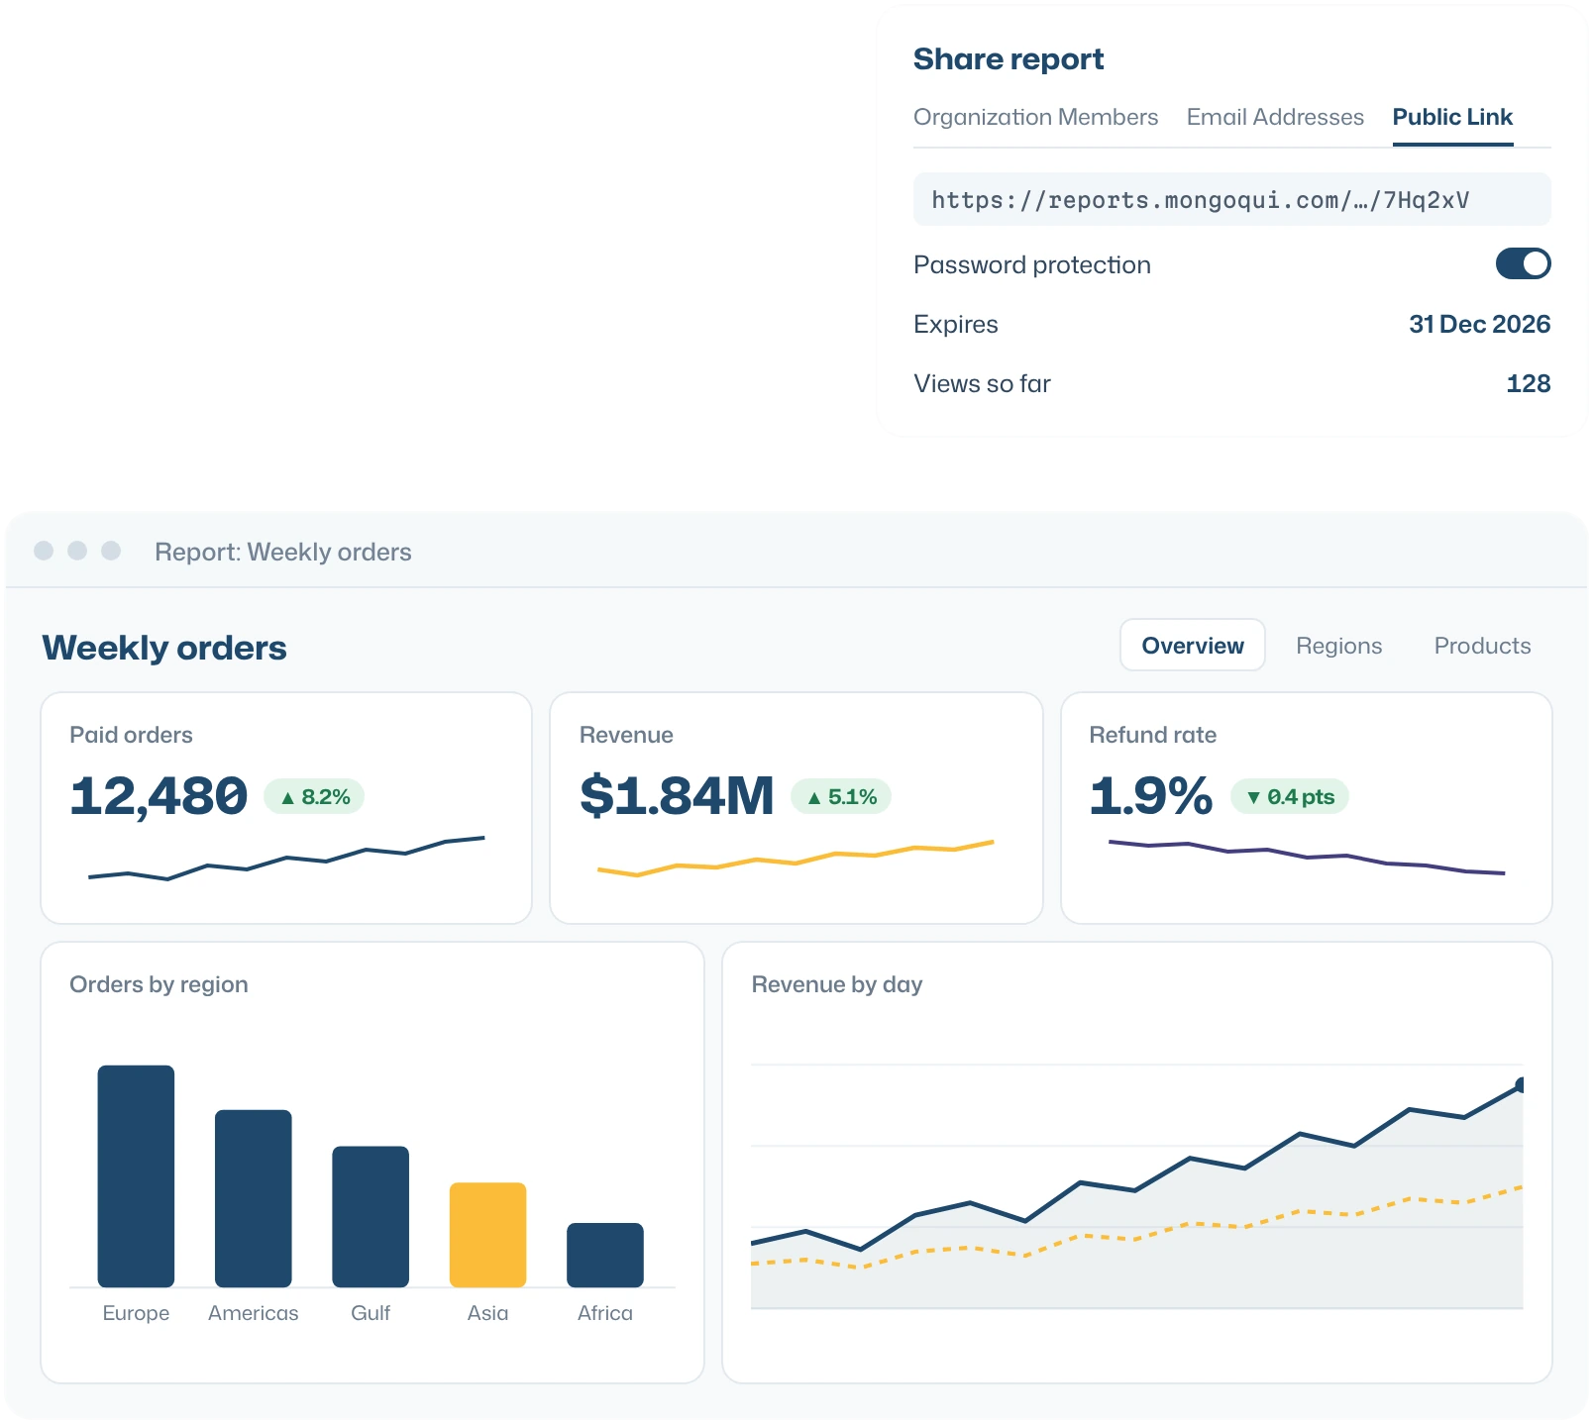Viewport: 1593px width, 1424px height.
Task: Click the Orders by region card title
Action: pos(159,984)
